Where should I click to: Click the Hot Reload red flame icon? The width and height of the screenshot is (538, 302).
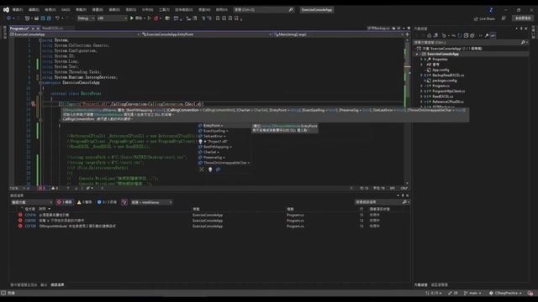coord(156,18)
